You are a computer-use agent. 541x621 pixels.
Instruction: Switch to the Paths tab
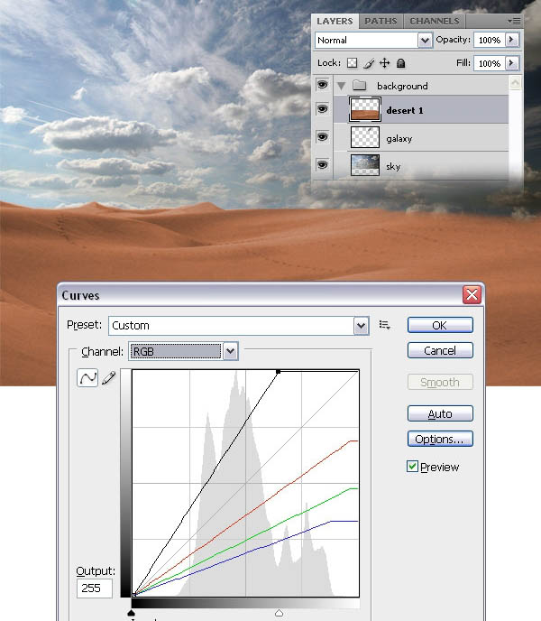coord(381,21)
